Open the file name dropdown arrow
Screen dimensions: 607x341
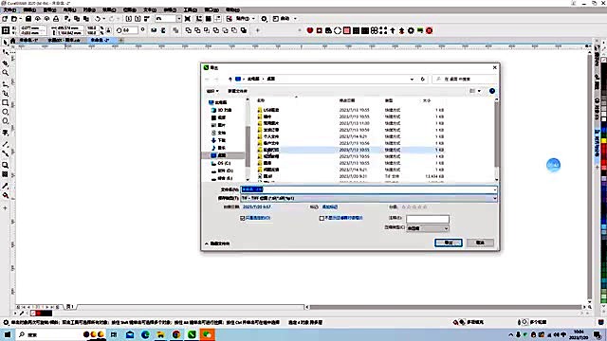494,189
